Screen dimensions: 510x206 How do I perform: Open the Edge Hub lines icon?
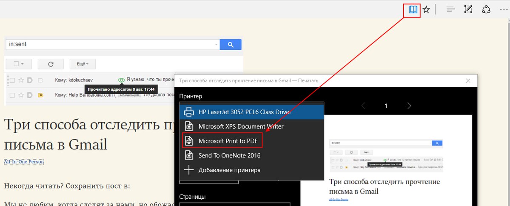pos(450,10)
